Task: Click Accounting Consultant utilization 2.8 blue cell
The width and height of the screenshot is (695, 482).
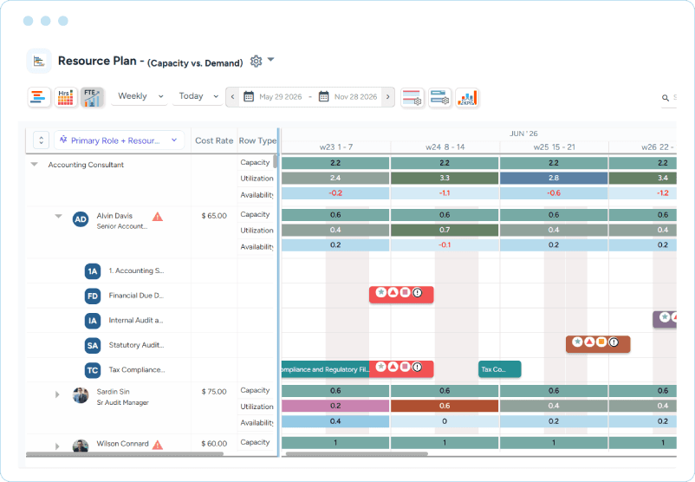Action: click(554, 178)
